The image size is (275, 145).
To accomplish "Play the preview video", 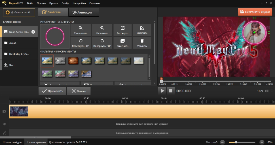I will coord(162,91).
